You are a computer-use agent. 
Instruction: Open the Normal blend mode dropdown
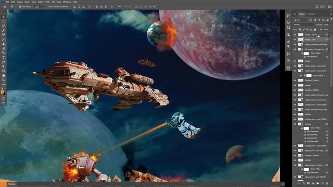pyautogui.click(x=303, y=25)
